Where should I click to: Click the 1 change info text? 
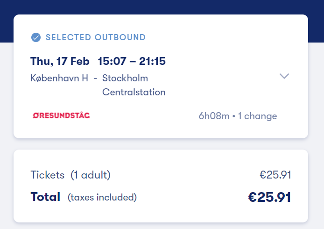[258, 116]
